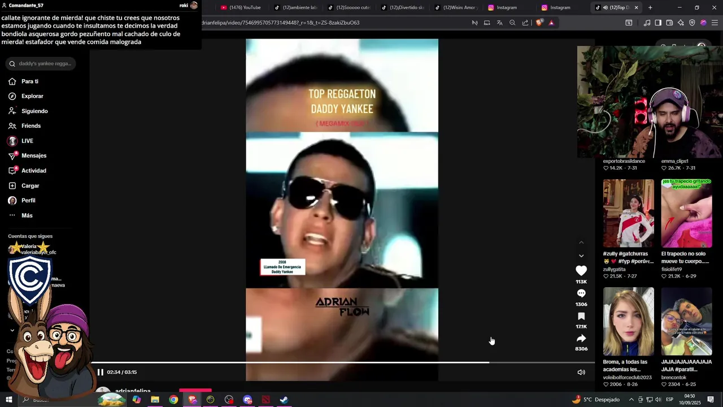The image size is (723, 407).
Task: Switch to the Divertido TikTok tab
Action: click(402, 7)
